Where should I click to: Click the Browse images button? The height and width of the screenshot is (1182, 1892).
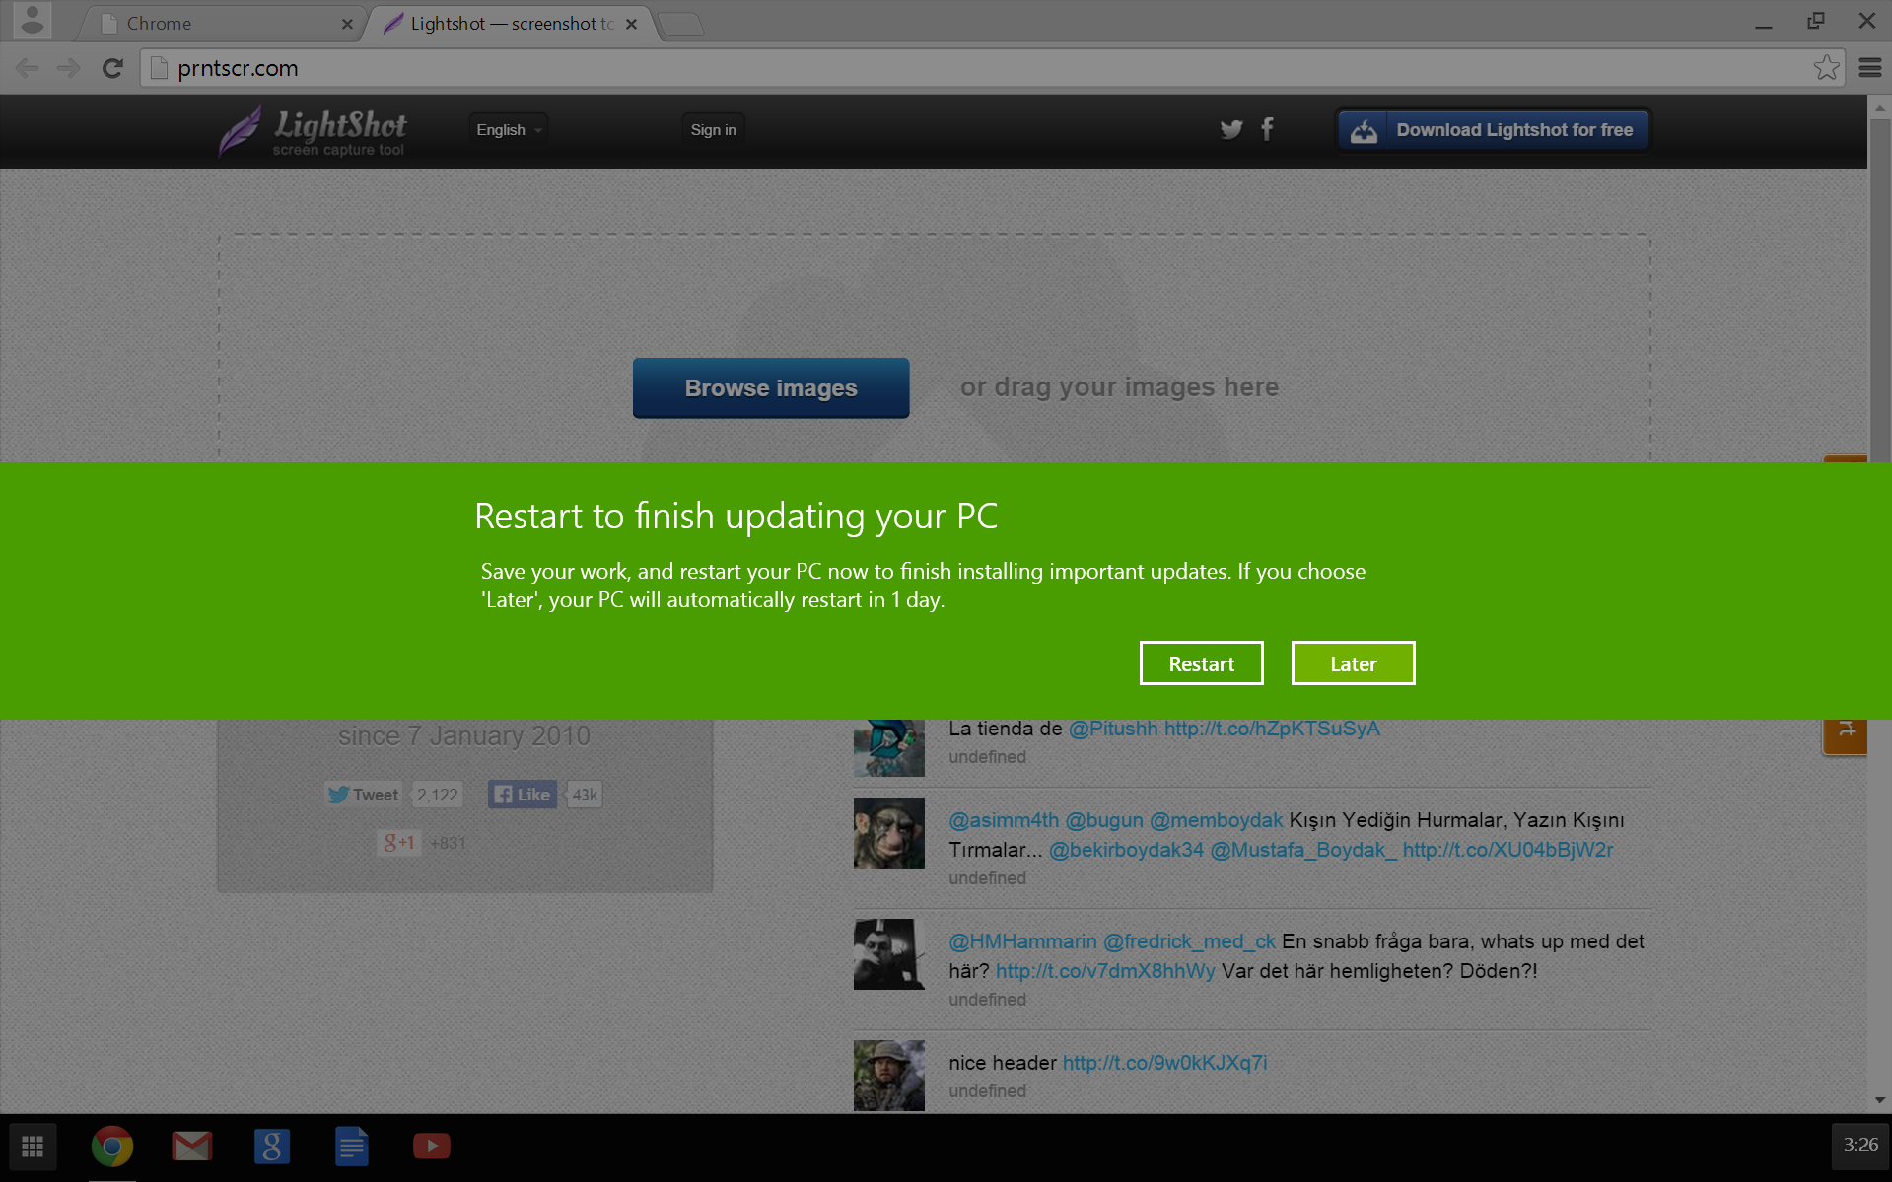click(771, 387)
